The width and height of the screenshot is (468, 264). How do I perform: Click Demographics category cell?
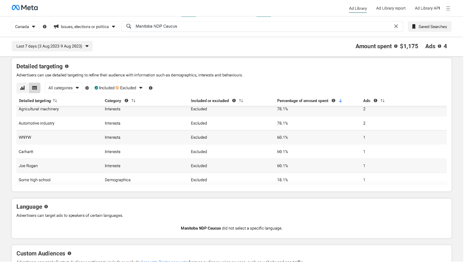click(118, 180)
